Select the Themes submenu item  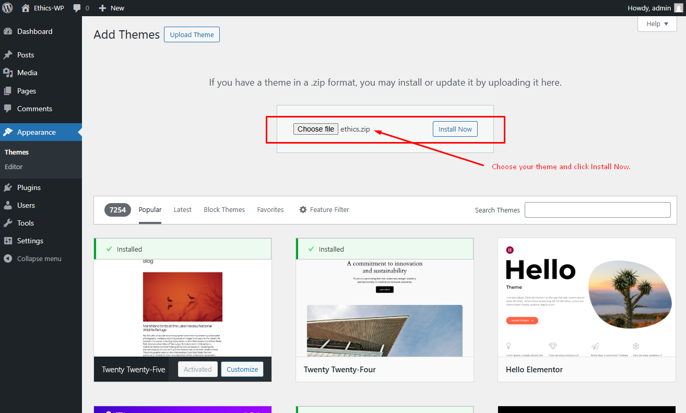click(x=17, y=152)
